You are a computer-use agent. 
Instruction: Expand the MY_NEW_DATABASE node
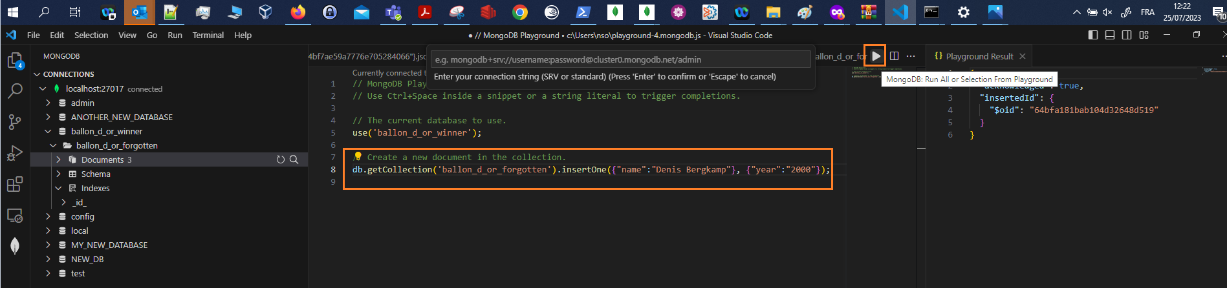click(48, 245)
